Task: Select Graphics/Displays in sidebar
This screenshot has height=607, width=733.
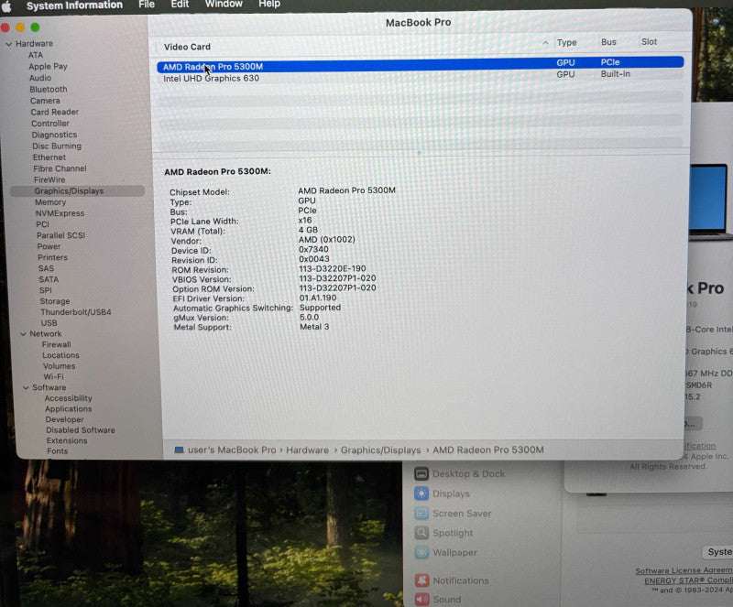Action: click(x=77, y=191)
